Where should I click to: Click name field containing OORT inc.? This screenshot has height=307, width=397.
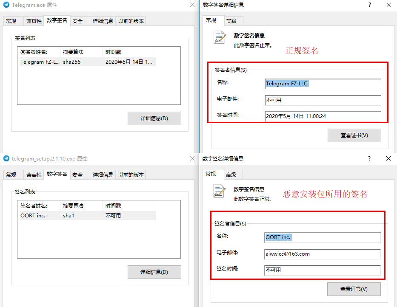pos(322,237)
